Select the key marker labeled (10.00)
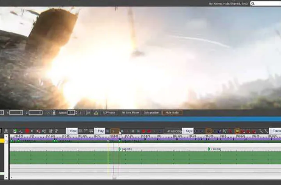This screenshot has width=281, height=185. [x=209, y=149]
